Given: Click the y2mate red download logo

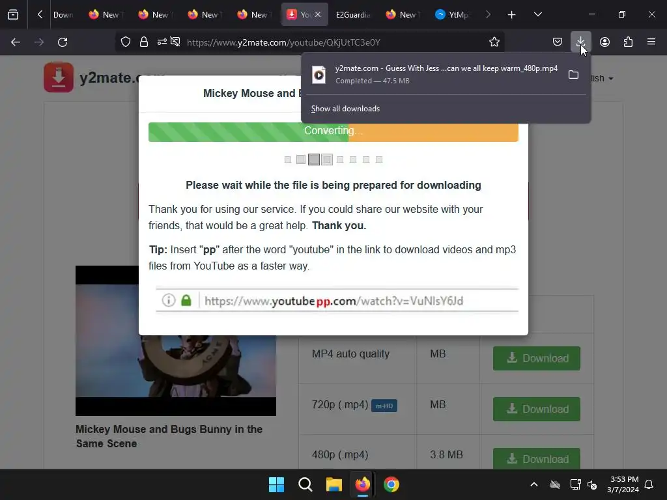Looking at the screenshot, I should click(x=59, y=77).
